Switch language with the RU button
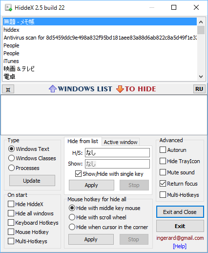 coord(199,89)
